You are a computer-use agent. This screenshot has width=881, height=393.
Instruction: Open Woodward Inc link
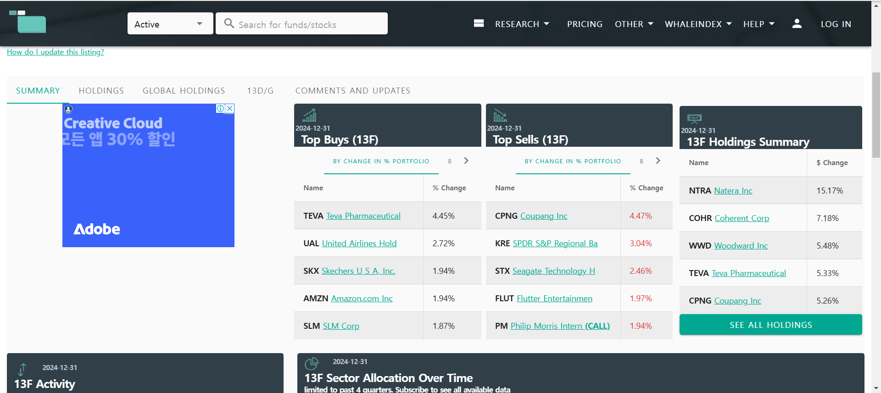point(741,245)
